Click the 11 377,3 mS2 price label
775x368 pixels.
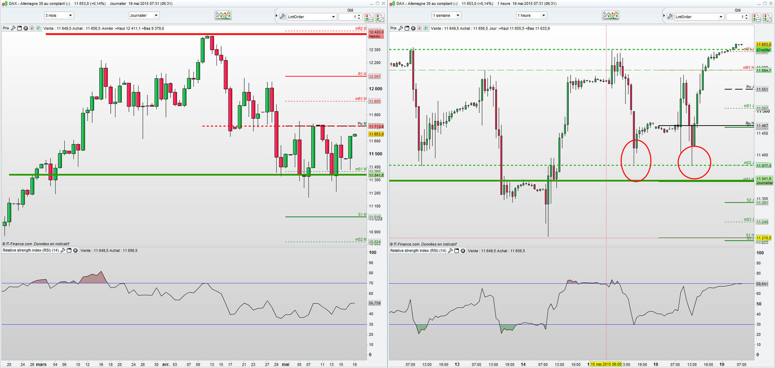click(x=764, y=166)
